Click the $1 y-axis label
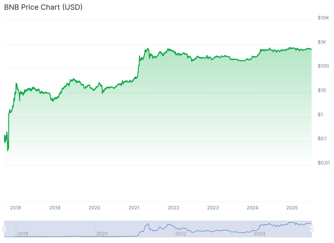Image resolution: width=334 pixels, height=243 pixels. tap(321, 115)
